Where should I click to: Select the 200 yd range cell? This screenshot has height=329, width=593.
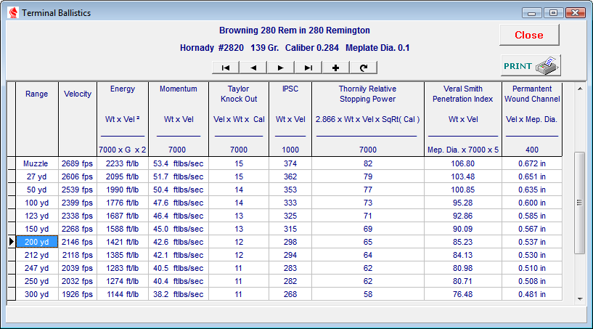click(x=36, y=242)
